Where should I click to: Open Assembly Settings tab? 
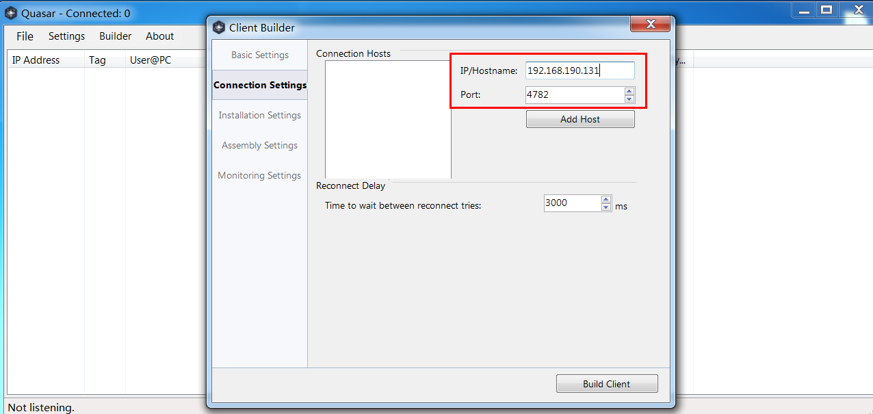[x=260, y=145]
